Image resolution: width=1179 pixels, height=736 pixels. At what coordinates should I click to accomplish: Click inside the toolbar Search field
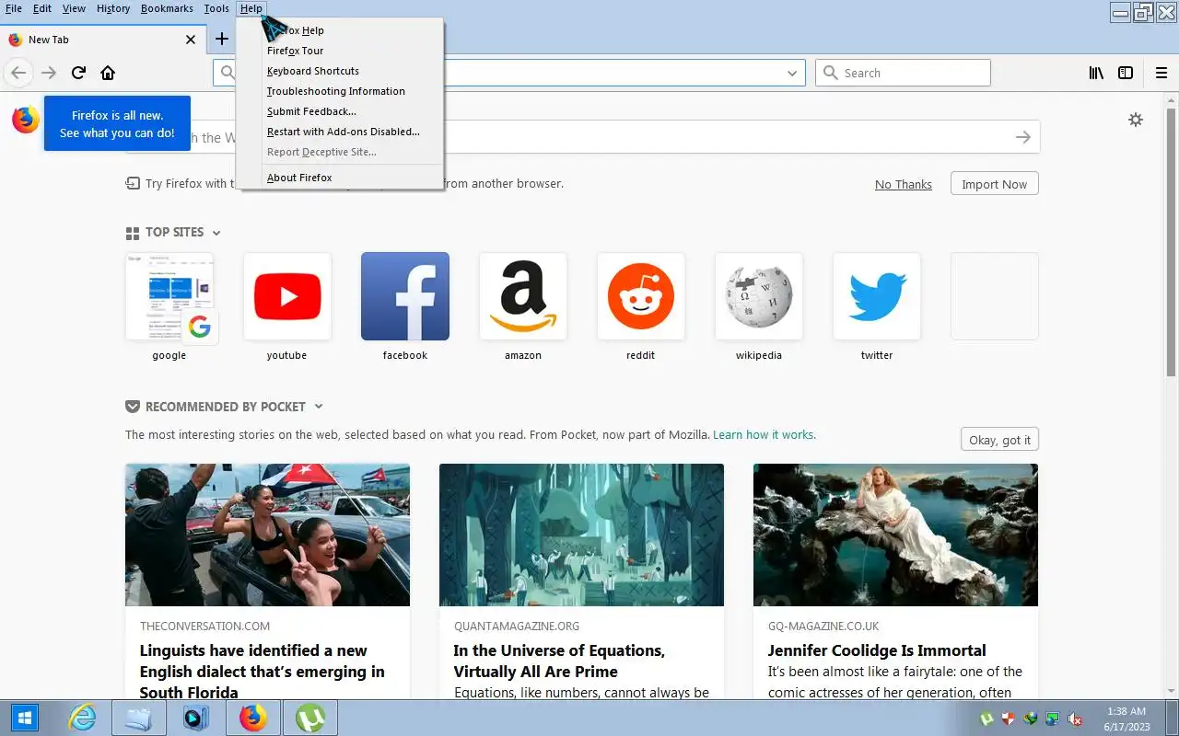click(903, 73)
